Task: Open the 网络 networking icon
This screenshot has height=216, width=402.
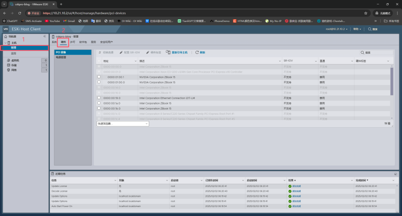Action: (x=9, y=70)
